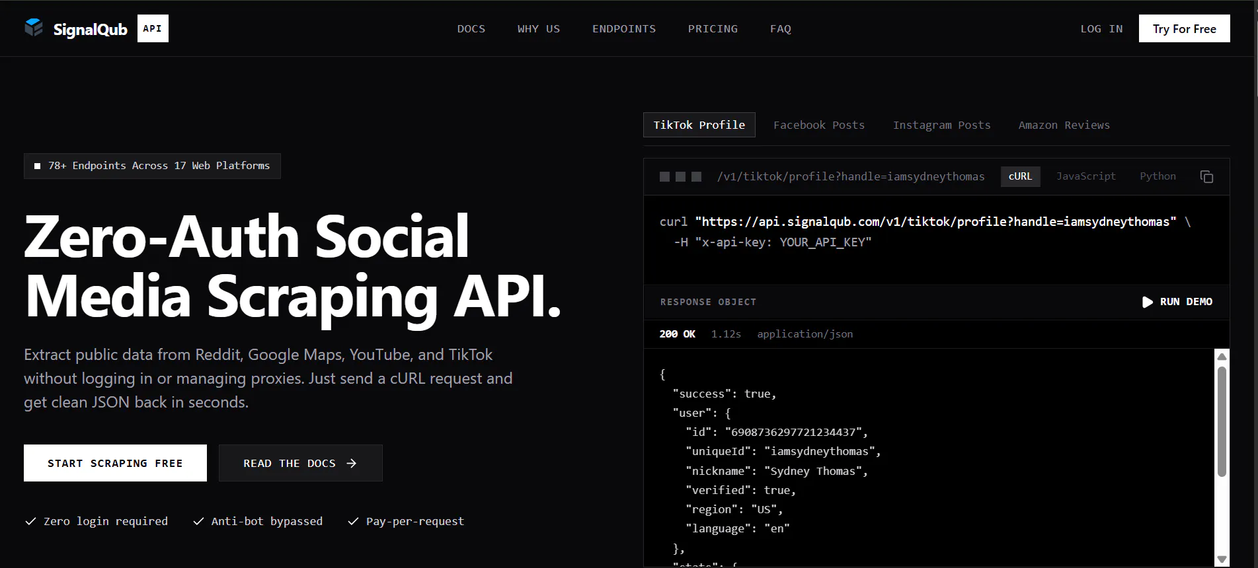Image resolution: width=1258 pixels, height=568 pixels.
Task: Click the '"region": "US"' JSON line
Action: coord(734,509)
